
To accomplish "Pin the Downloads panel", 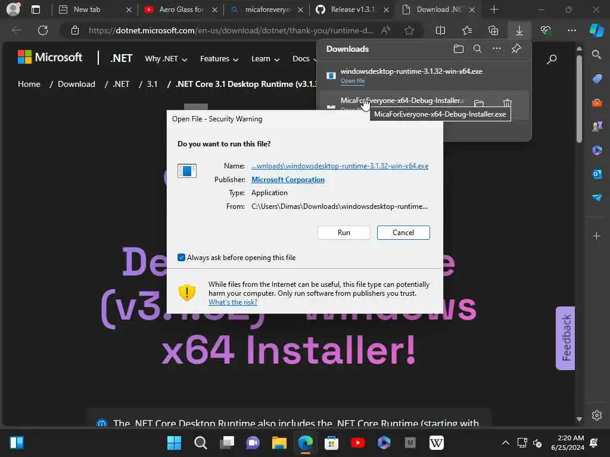I will [x=516, y=49].
